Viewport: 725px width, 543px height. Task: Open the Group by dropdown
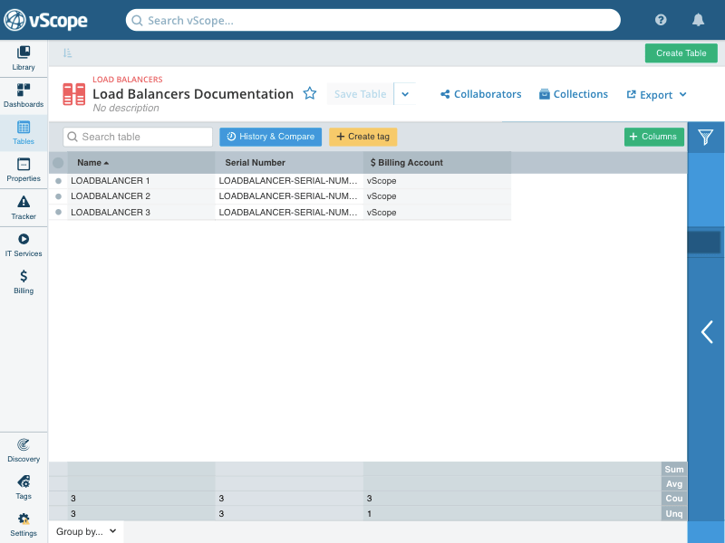point(86,531)
